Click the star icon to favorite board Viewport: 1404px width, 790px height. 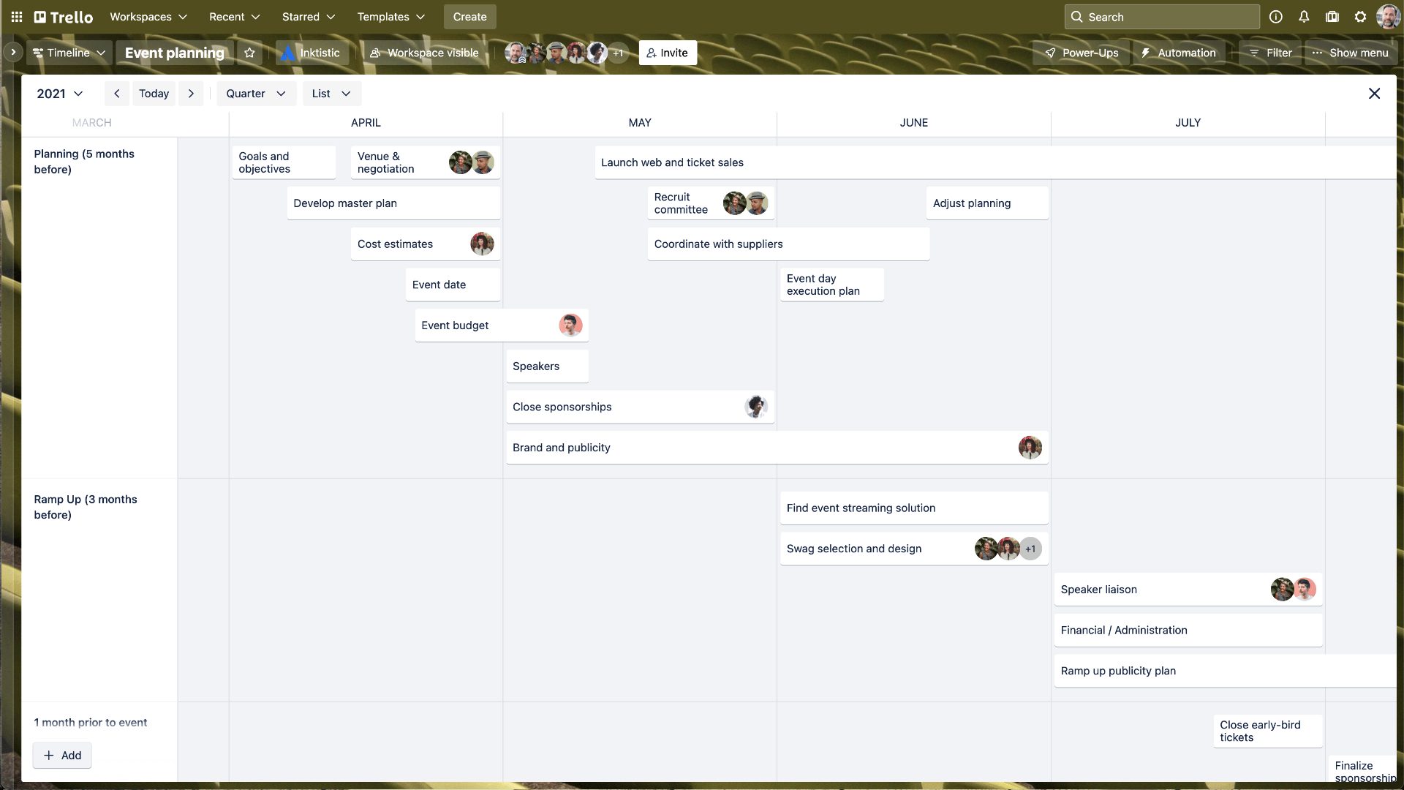coord(249,52)
